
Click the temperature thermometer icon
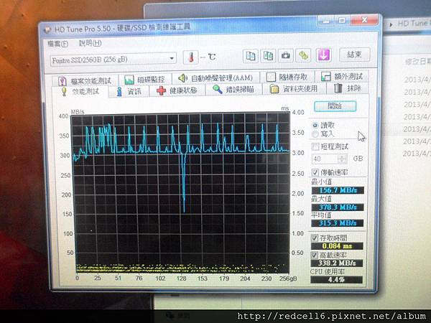pyautogui.click(x=190, y=57)
